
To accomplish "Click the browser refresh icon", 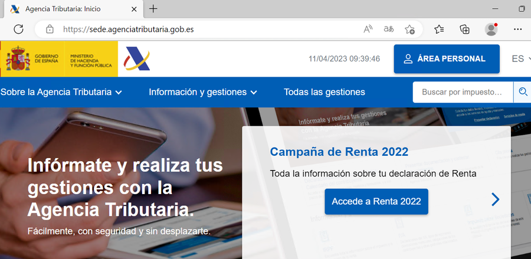I will (18, 29).
